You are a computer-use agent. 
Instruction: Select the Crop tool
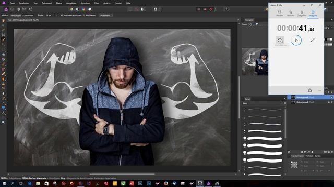(3, 35)
